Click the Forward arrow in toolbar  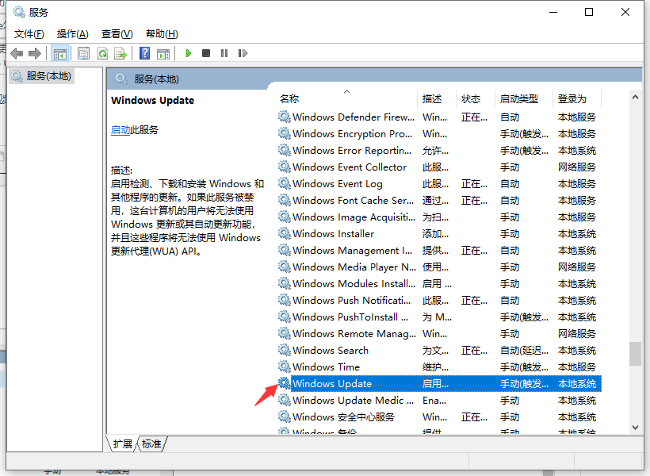35,53
